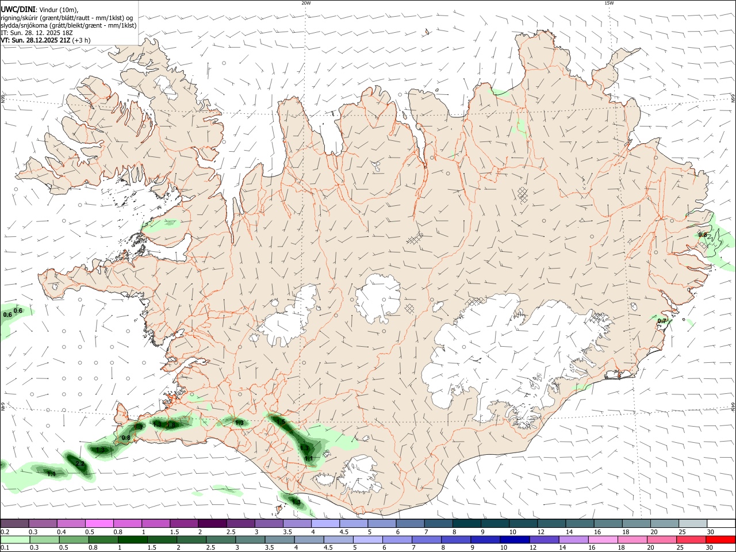This screenshot has height=552, width=736.
Task: Click the '0.1' label on the bottom scale
Action: pos(5,548)
